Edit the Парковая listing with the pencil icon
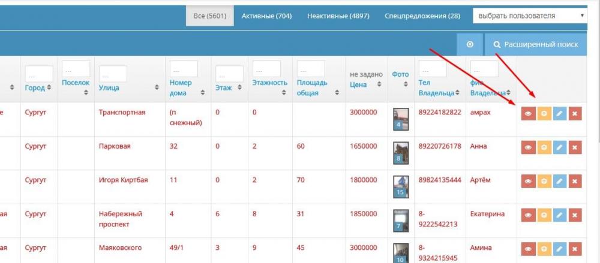 (559, 147)
